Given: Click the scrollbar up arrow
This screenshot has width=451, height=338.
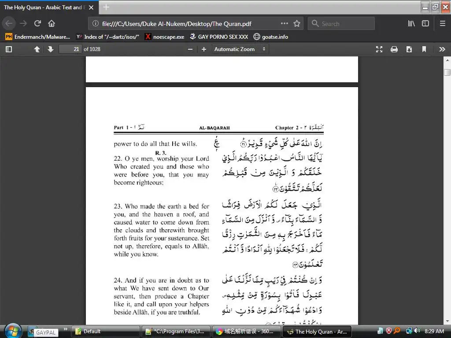Looking at the screenshot, I should tap(447, 60).
